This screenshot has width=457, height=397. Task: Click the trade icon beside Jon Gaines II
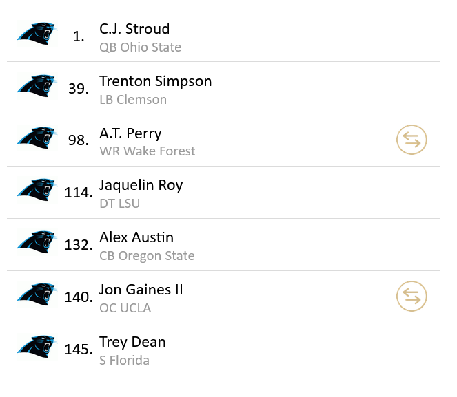[x=412, y=297]
